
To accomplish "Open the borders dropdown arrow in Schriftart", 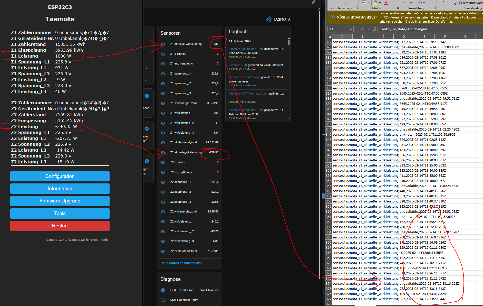I will tap(369, 3).
